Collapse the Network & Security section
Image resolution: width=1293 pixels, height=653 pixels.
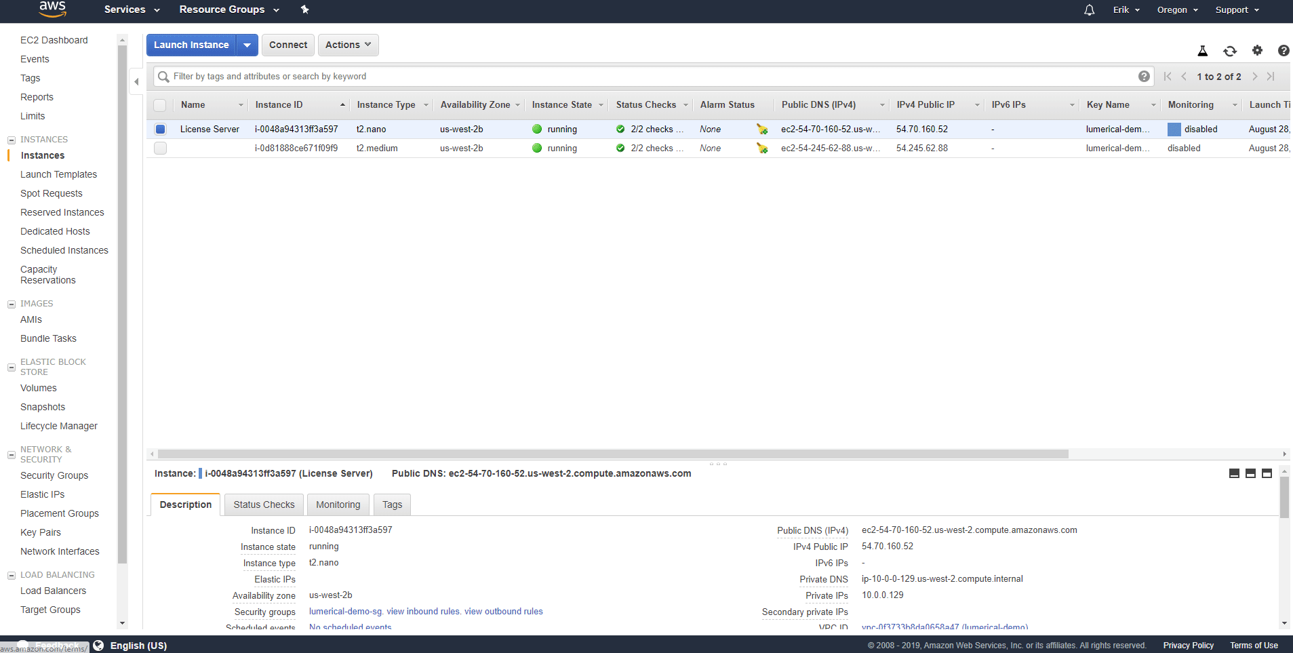[x=12, y=454]
